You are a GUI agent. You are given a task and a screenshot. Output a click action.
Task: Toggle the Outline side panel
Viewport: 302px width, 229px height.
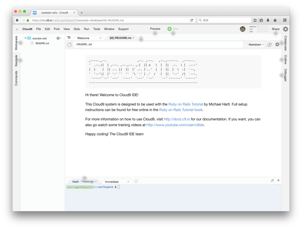point(285,60)
